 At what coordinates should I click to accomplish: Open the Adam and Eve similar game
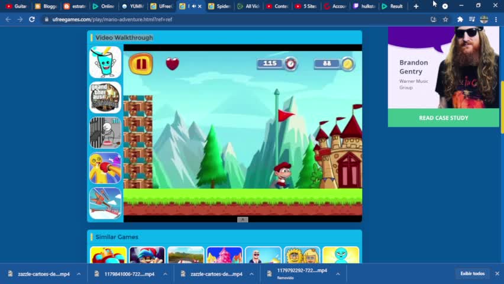pyautogui.click(x=302, y=256)
